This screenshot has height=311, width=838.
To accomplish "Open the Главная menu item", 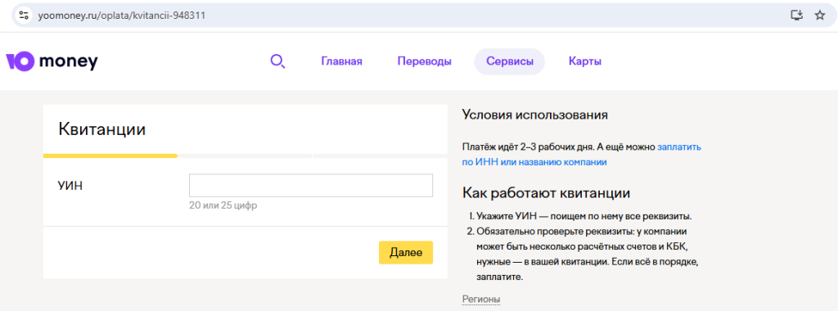I will 341,61.
